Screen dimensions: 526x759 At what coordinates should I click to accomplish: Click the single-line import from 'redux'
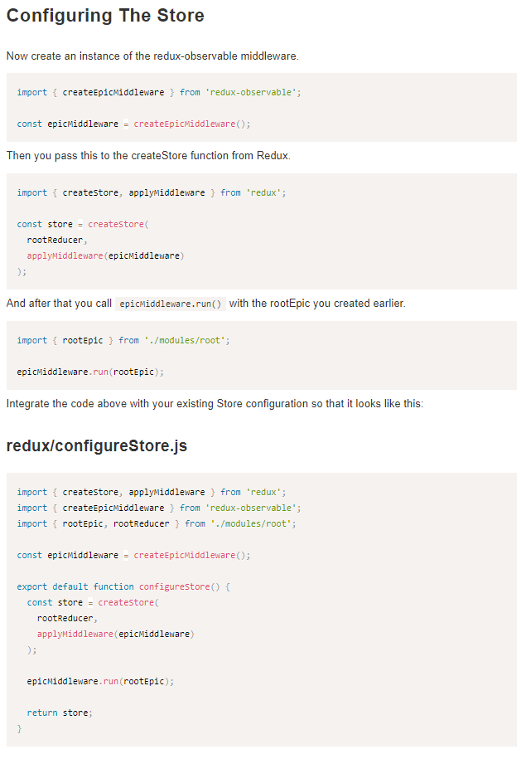(151, 192)
